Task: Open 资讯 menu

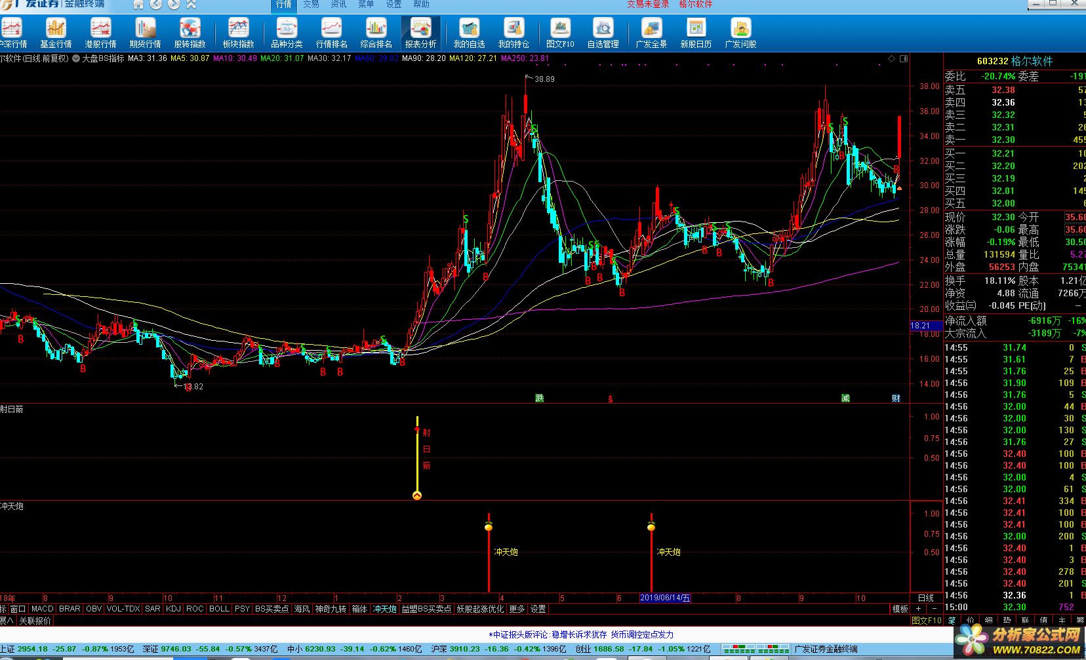Action: [x=339, y=5]
